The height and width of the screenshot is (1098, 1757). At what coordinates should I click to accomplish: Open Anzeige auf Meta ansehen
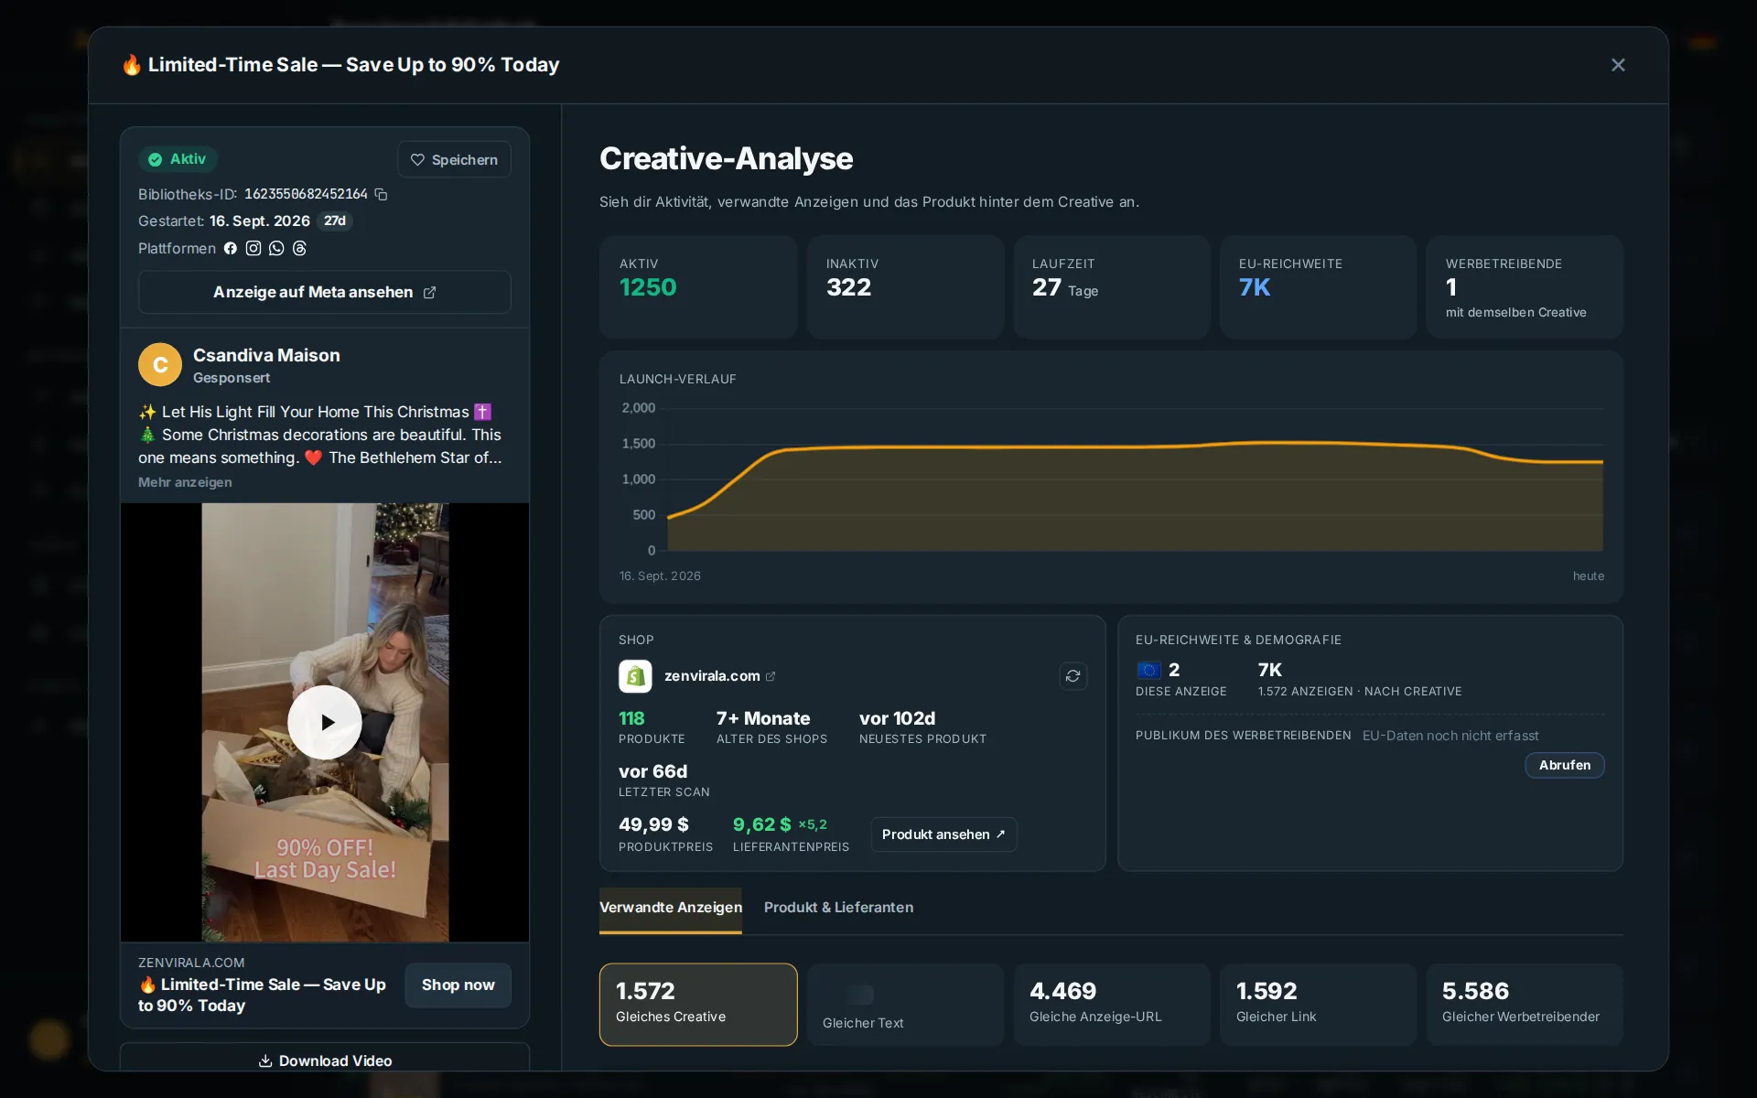click(325, 292)
